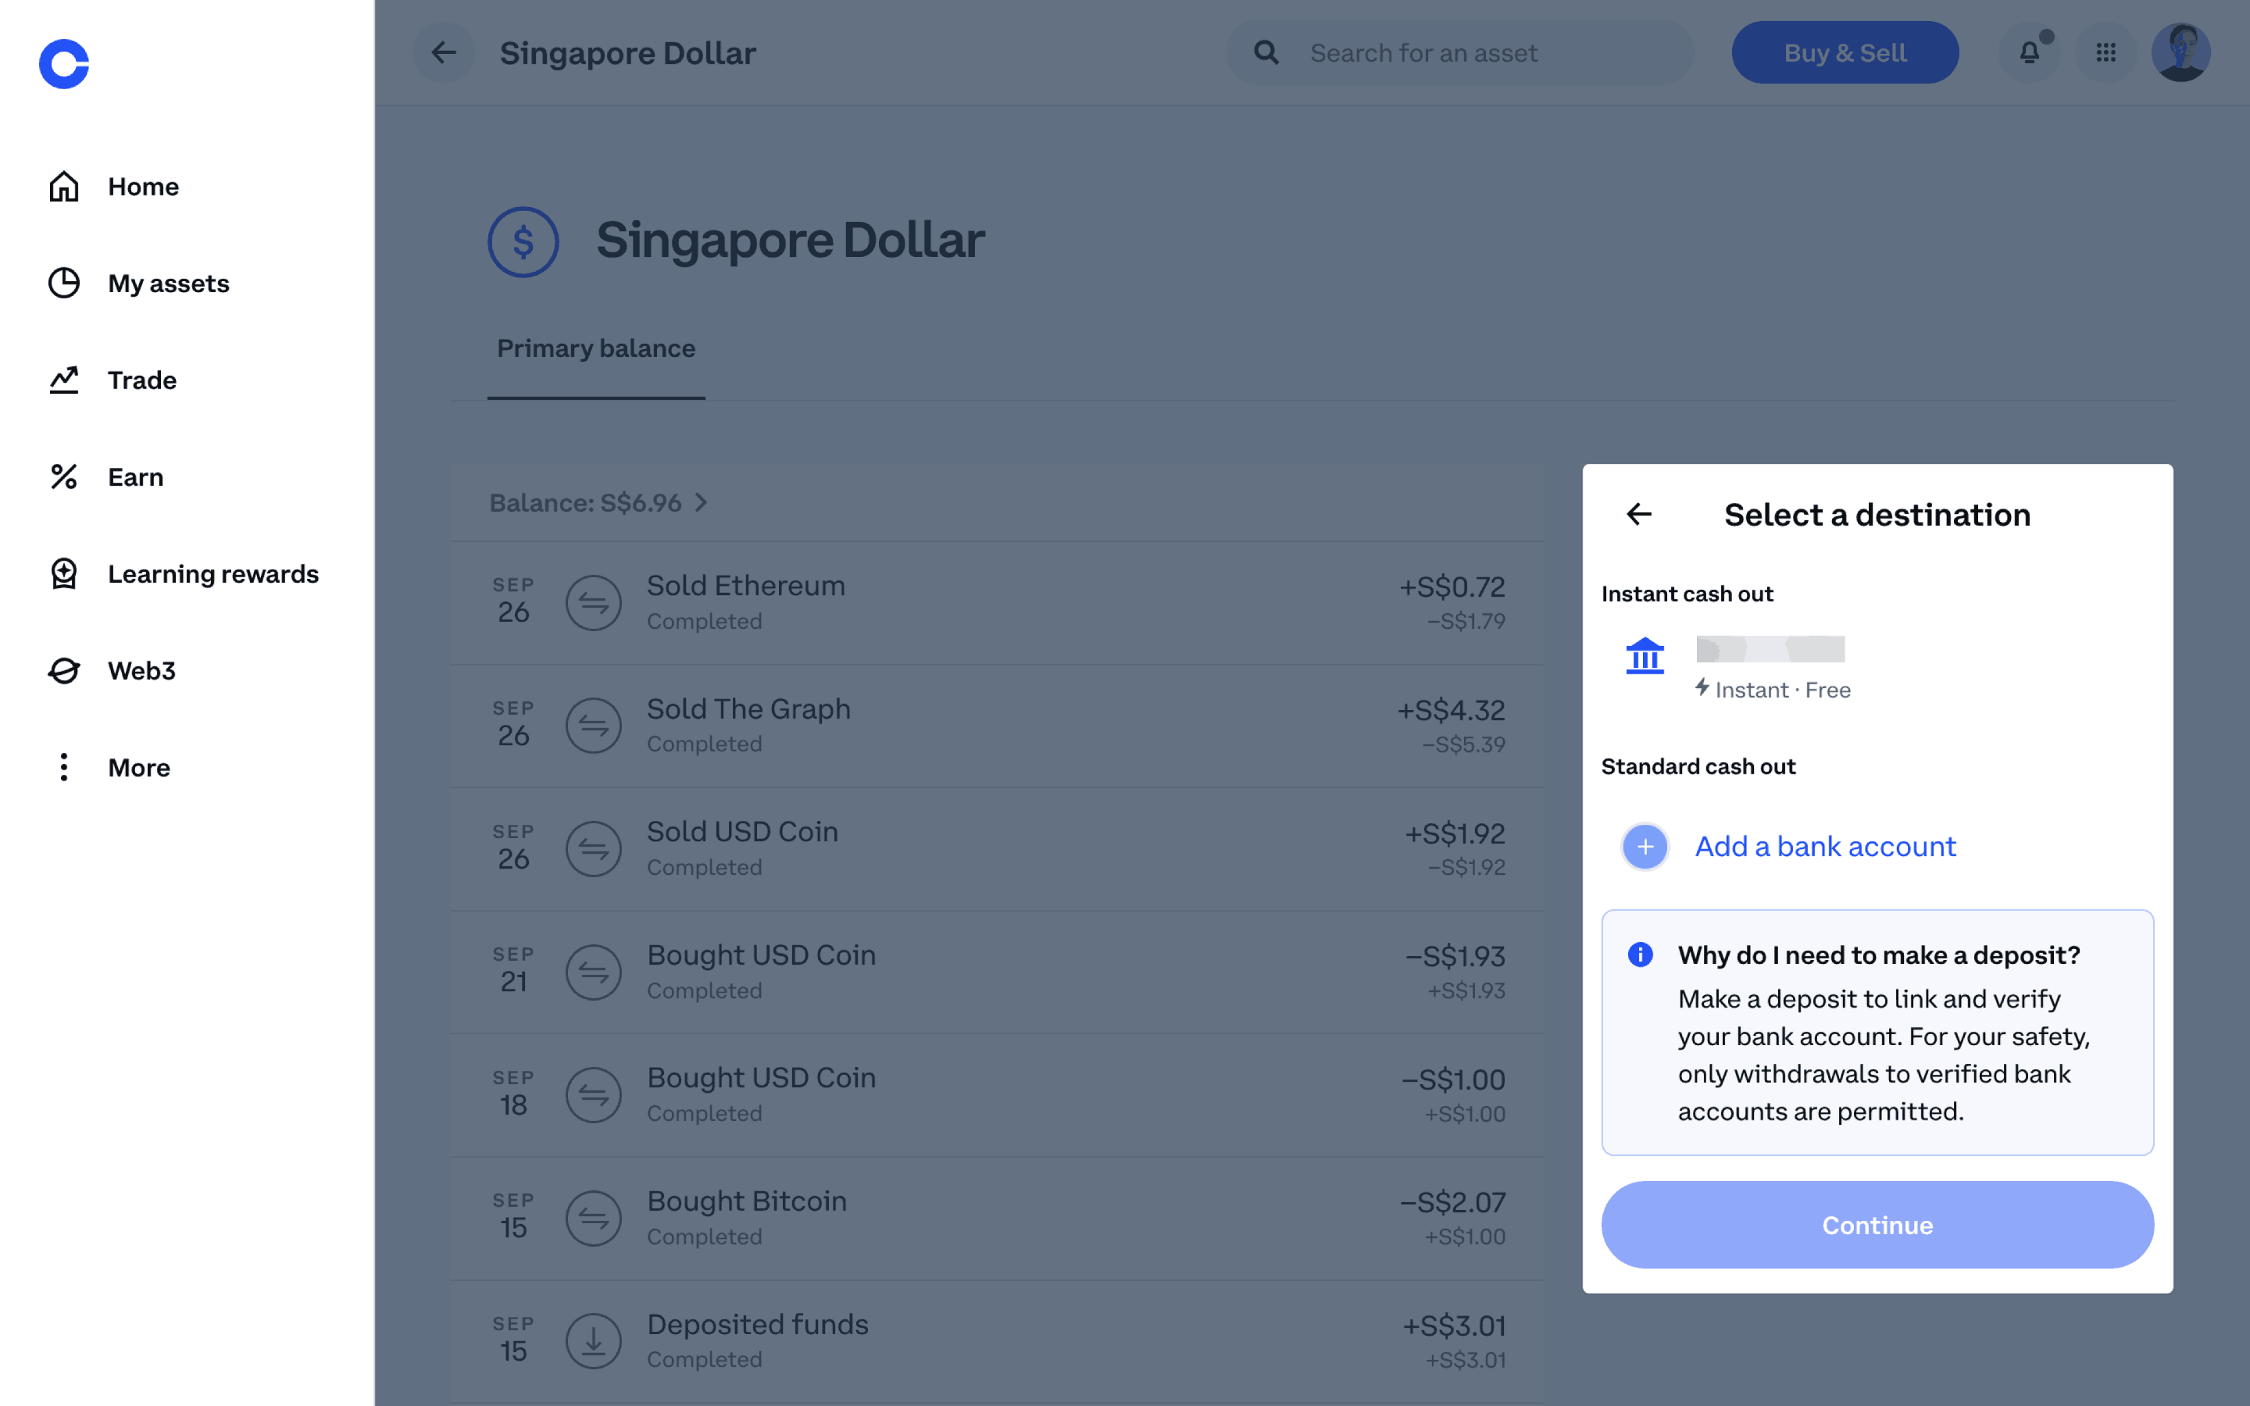This screenshot has height=1406, width=2250.
Task: Click the Coinbase logo icon
Action: click(x=63, y=63)
